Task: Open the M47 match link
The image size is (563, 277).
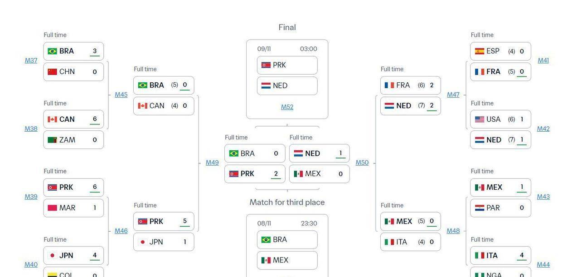Action: [453, 95]
